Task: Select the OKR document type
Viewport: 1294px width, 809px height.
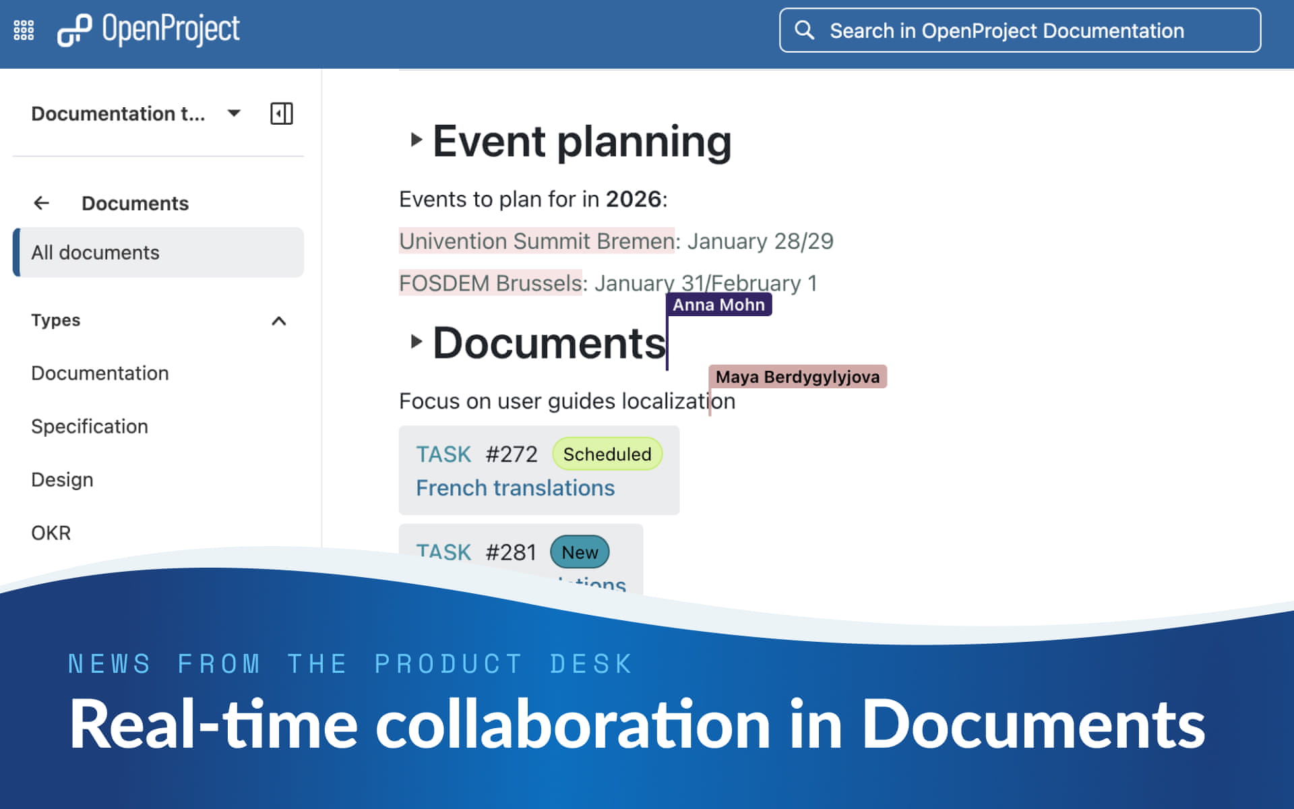Action: coord(51,533)
